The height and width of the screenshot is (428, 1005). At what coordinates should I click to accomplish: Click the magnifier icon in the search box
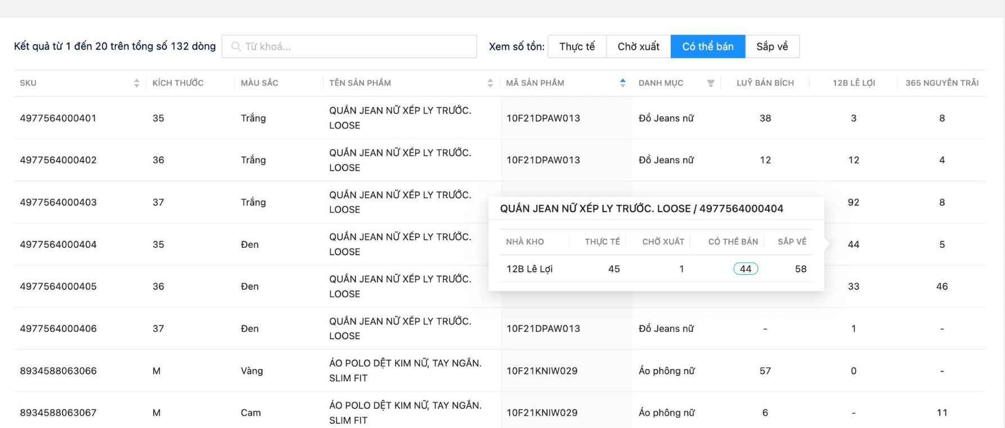(x=236, y=47)
